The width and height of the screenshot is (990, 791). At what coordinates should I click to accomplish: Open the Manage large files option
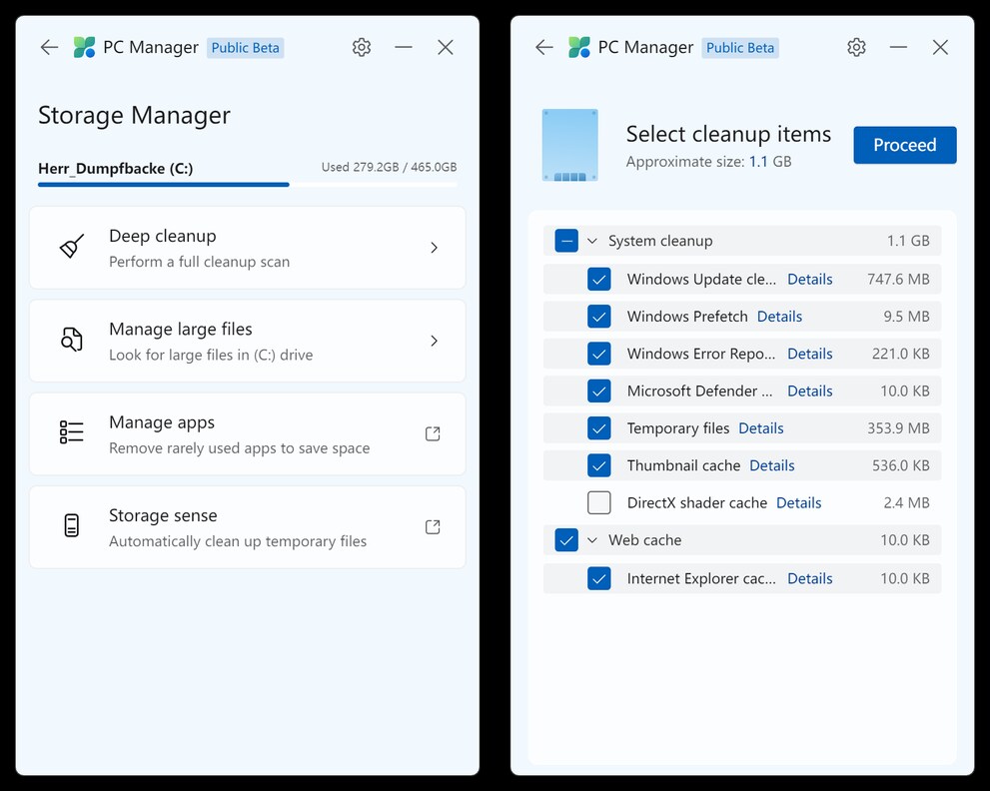click(248, 341)
